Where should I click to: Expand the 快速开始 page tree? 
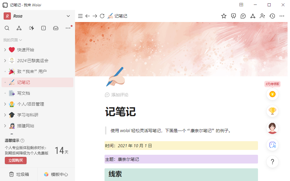tap(5, 50)
